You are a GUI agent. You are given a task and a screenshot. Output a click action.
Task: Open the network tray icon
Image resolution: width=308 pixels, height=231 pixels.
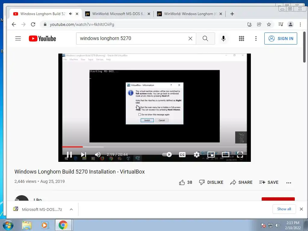tap(270, 225)
